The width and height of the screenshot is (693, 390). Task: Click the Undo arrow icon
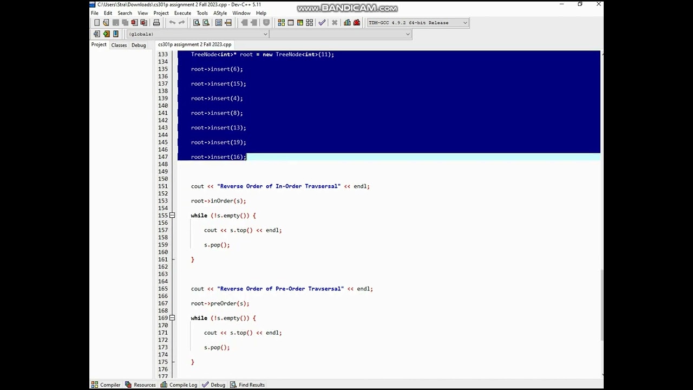(172, 23)
